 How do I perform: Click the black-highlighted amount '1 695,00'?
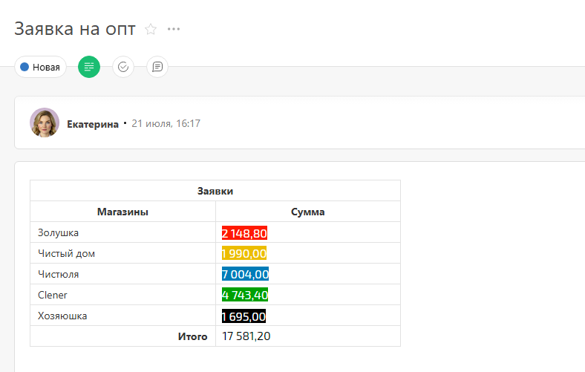(x=244, y=316)
